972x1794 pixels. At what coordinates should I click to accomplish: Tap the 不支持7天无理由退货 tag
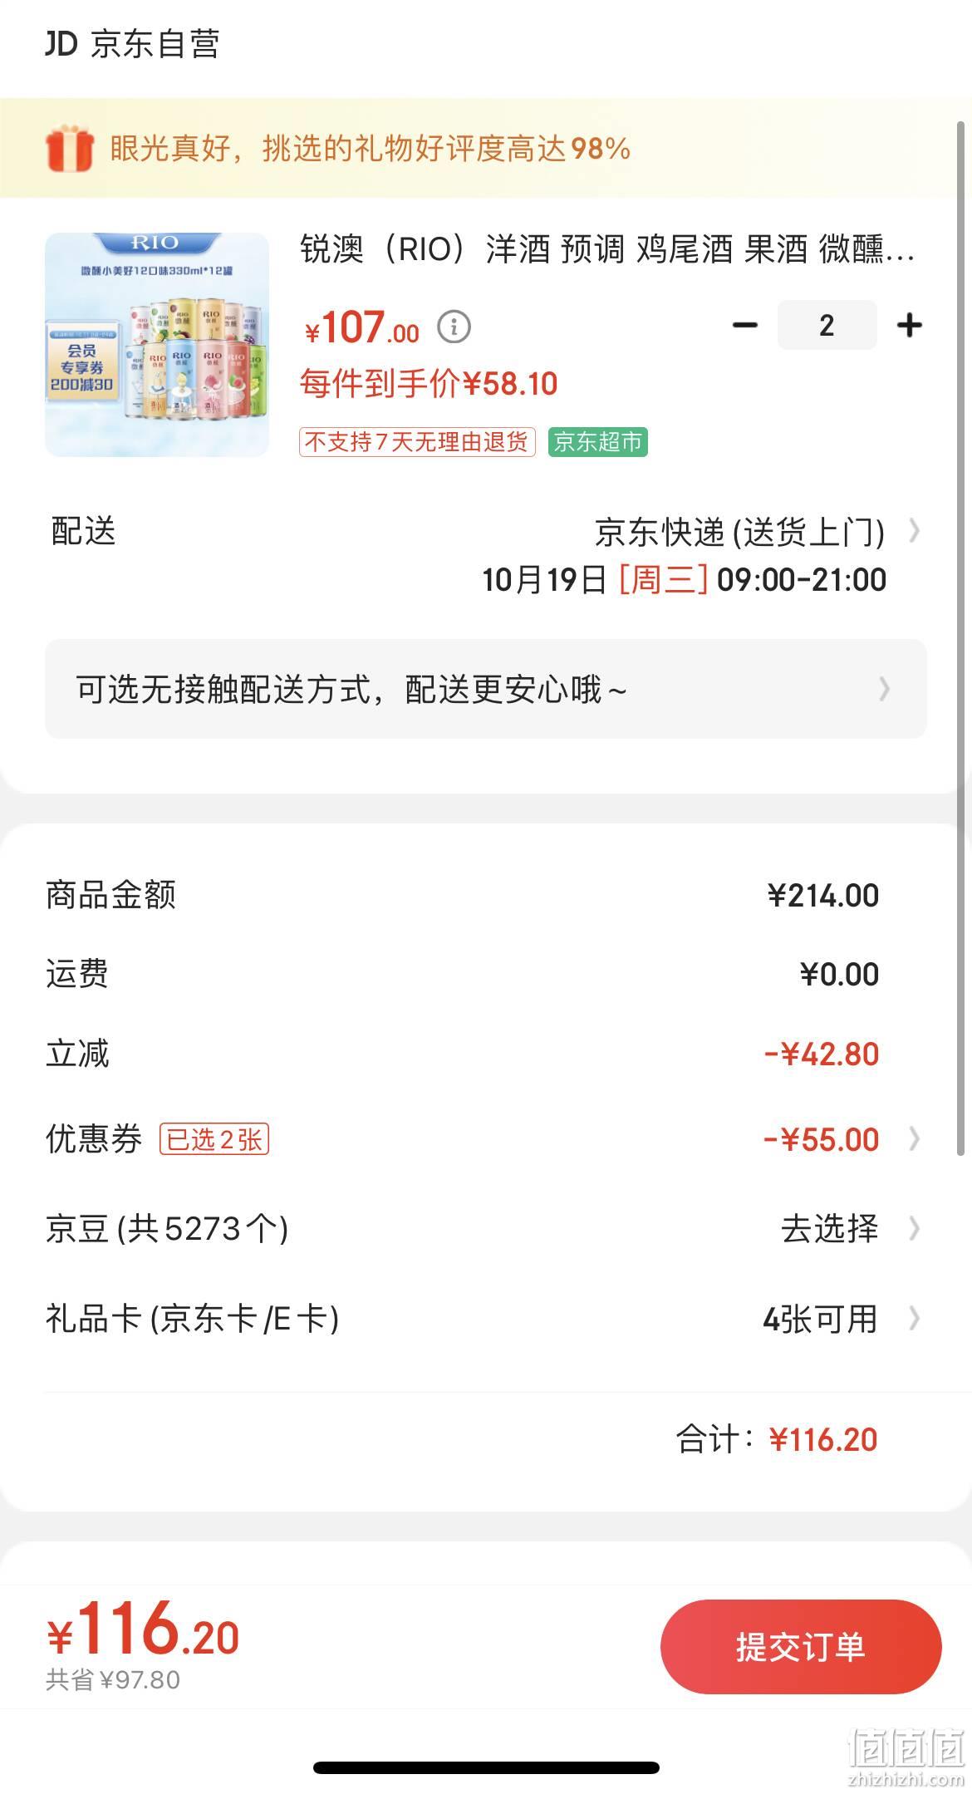[x=417, y=441]
